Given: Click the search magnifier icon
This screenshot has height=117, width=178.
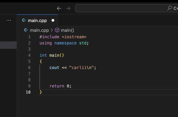Looking at the screenshot, I should point(170,8).
